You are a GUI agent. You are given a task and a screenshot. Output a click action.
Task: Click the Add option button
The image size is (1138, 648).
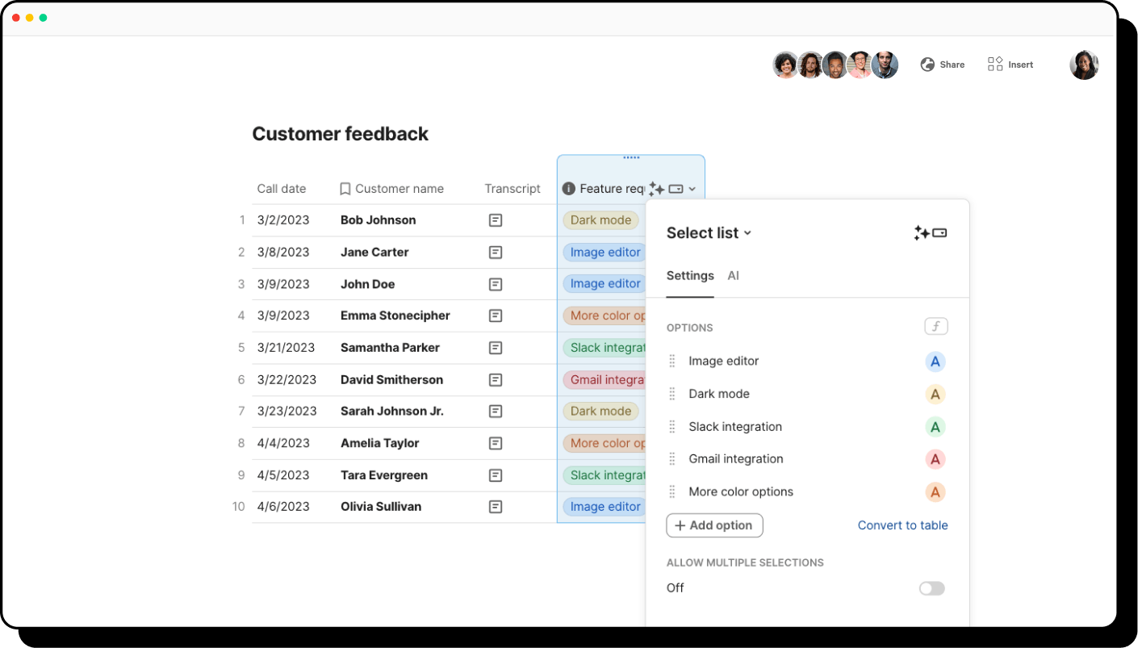click(714, 525)
